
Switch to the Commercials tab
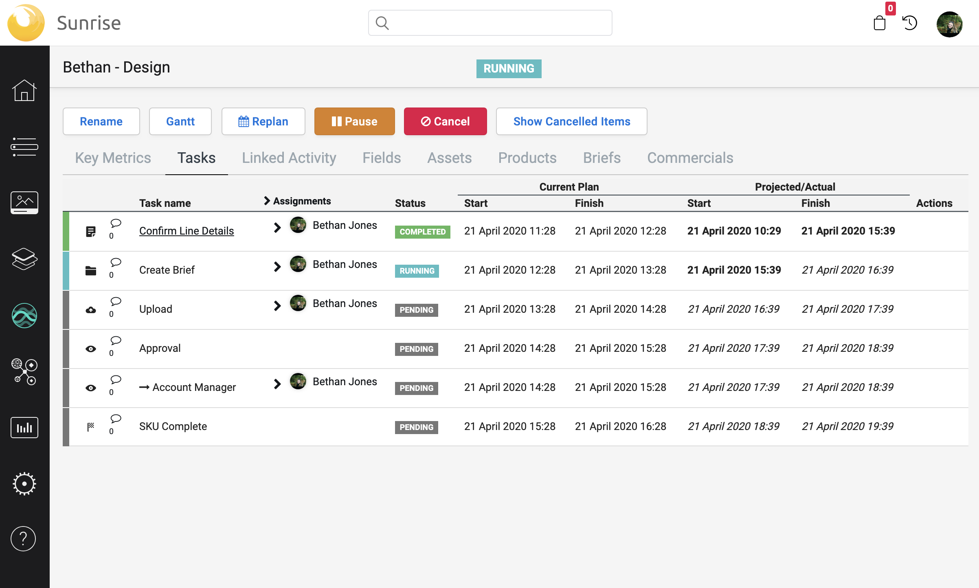click(x=690, y=158)
